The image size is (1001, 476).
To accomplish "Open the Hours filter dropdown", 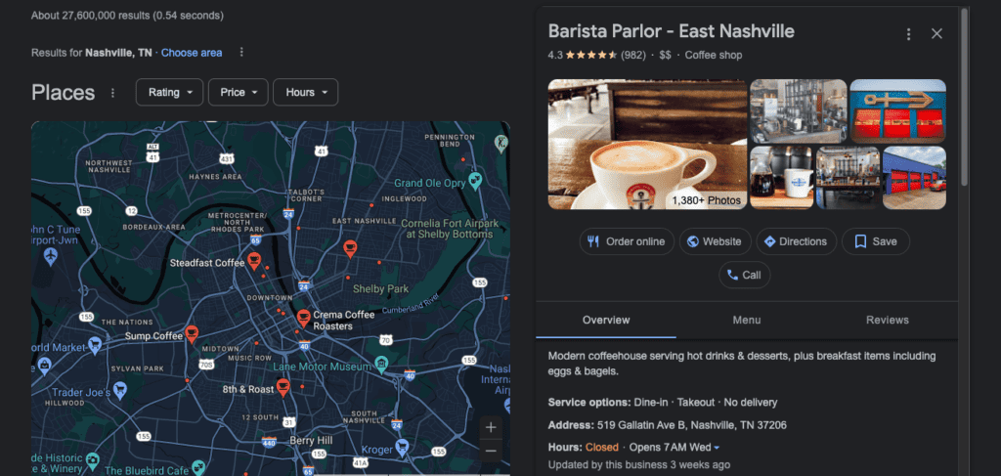I will click(305, 93).
